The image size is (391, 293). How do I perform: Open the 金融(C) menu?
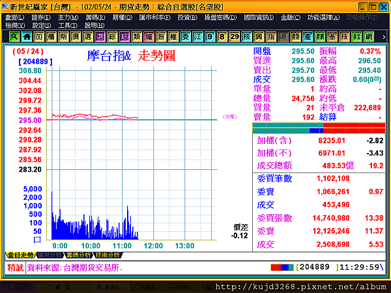click(291, 18)
